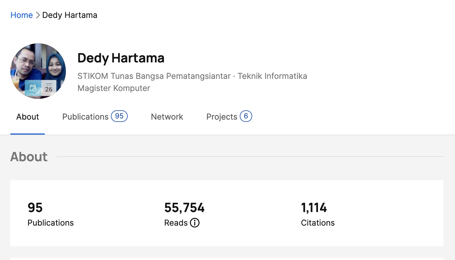Click the 55,754 reads count
The height and width of the screenshot is (260, 455).
[184, 208]
